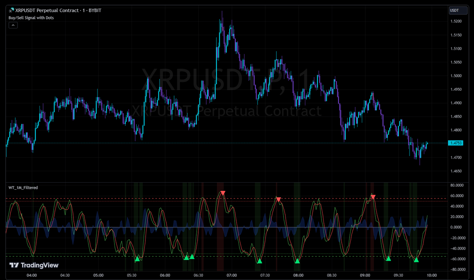Collapse the indicator legend with the chevron button
This screenshot has width=474, height=280.
[13, 25]
